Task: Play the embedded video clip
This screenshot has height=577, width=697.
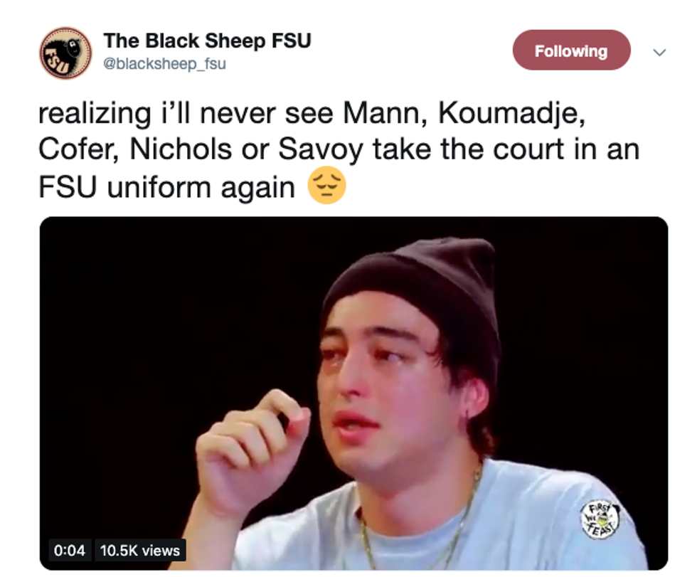Action: point(353,393)
